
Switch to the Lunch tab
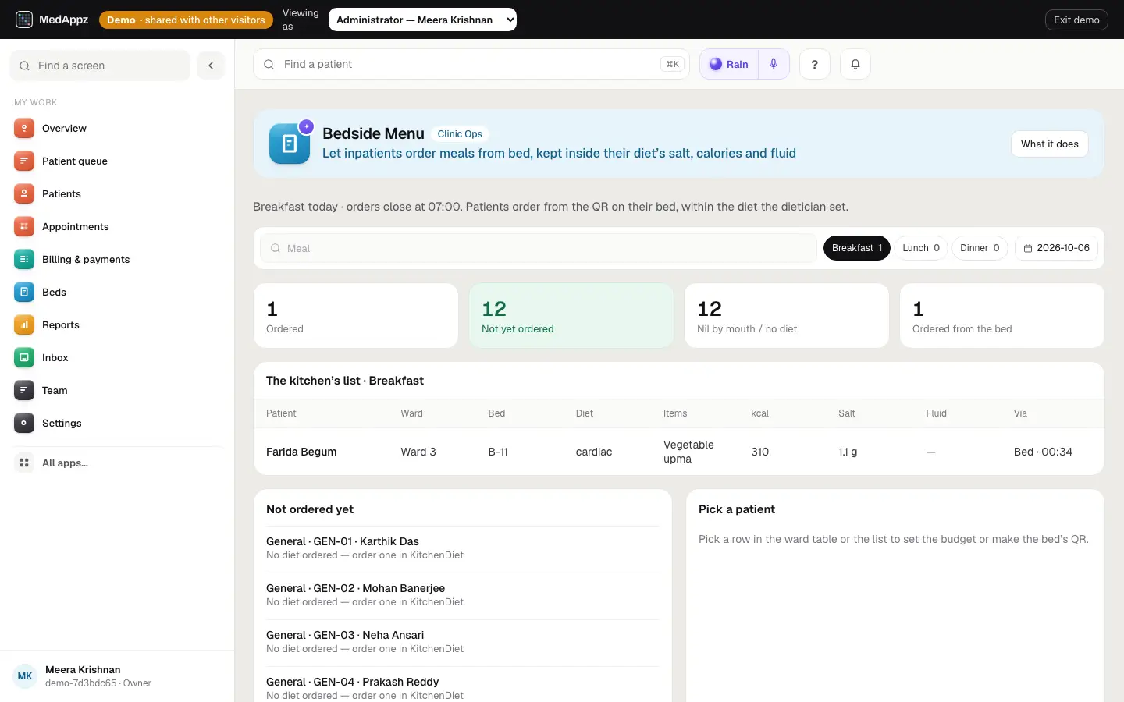[x=921, y=248]
